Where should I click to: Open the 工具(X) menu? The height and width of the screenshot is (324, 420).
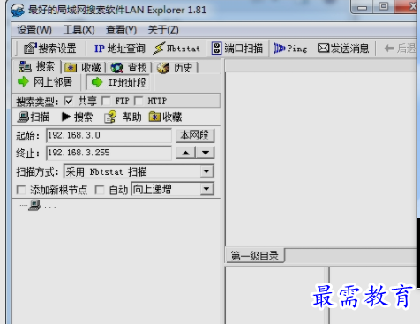point(79,30)
